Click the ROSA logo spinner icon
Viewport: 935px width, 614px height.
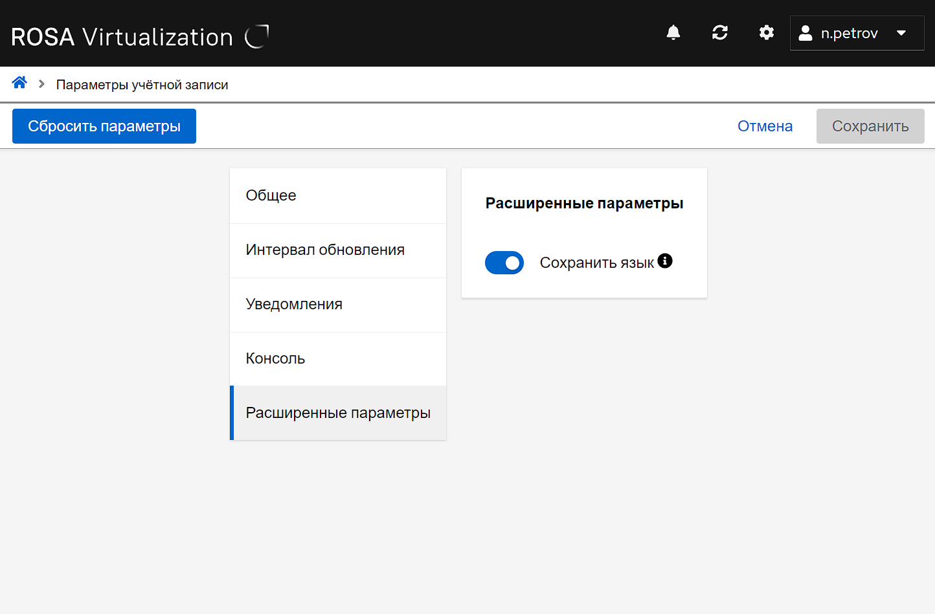click(x=257, y=36)
